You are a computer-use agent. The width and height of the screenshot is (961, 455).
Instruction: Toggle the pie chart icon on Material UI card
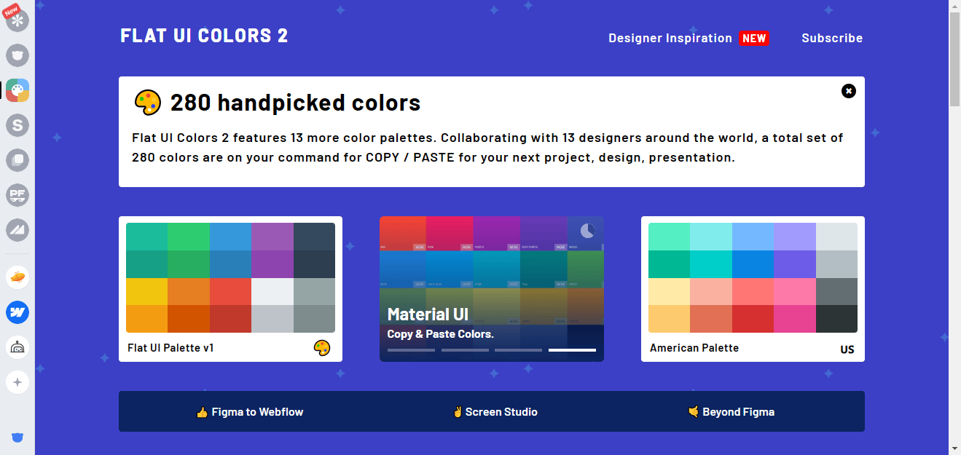pyautogui.click(x=587, y=231)
